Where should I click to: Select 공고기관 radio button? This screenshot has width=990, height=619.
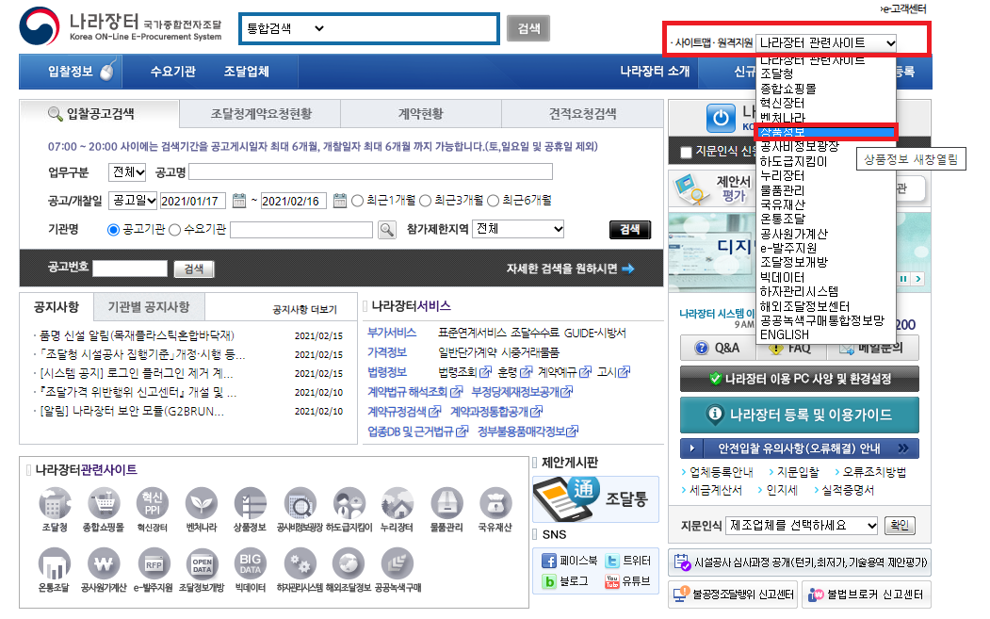114,229
